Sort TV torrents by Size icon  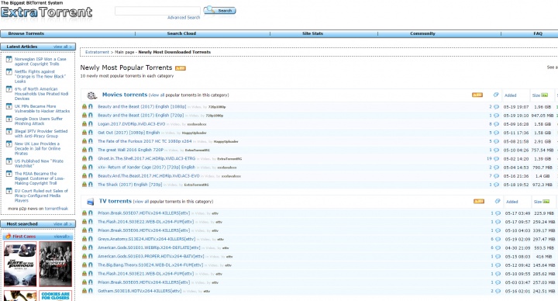pos(546,202)
